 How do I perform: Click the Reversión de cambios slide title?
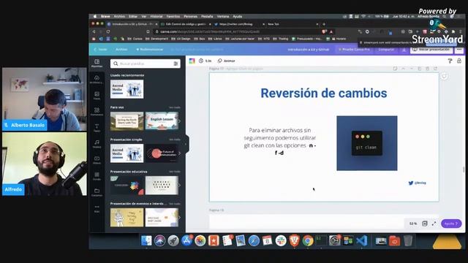324,94
